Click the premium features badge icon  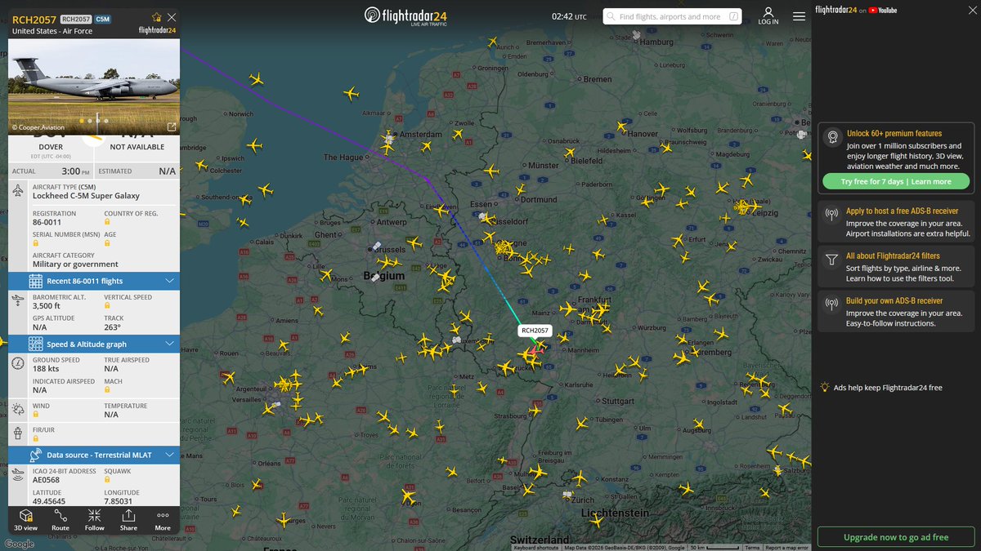pos(831,137)
